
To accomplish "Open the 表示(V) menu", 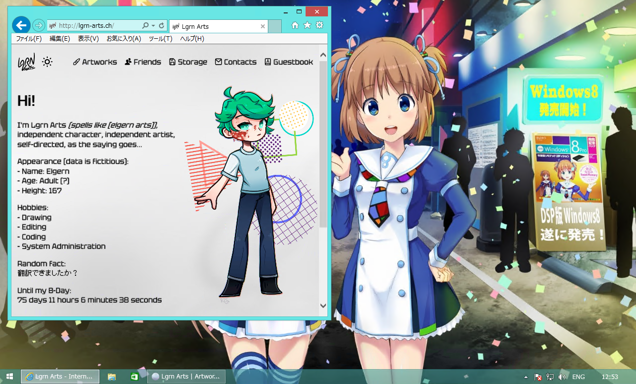I will tap(88, 39).
